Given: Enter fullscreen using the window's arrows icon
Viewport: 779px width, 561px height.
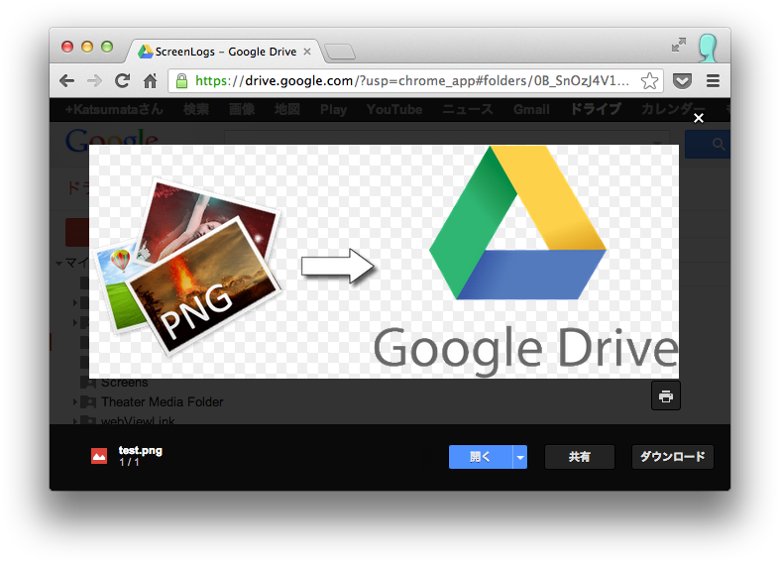Looking at the screenshot, I should (679, 46).
